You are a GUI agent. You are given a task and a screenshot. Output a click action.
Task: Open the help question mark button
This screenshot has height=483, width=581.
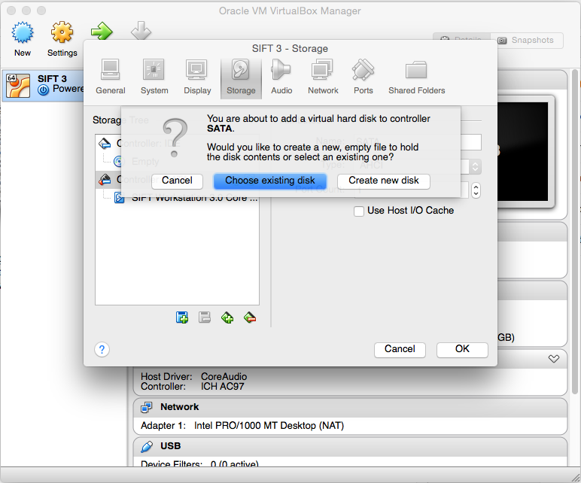point(102,349)
